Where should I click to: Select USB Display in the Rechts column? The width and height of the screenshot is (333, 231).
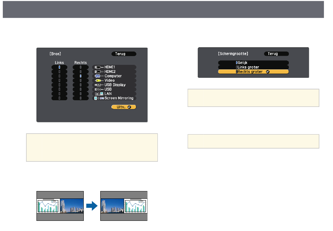pos(81,85)
